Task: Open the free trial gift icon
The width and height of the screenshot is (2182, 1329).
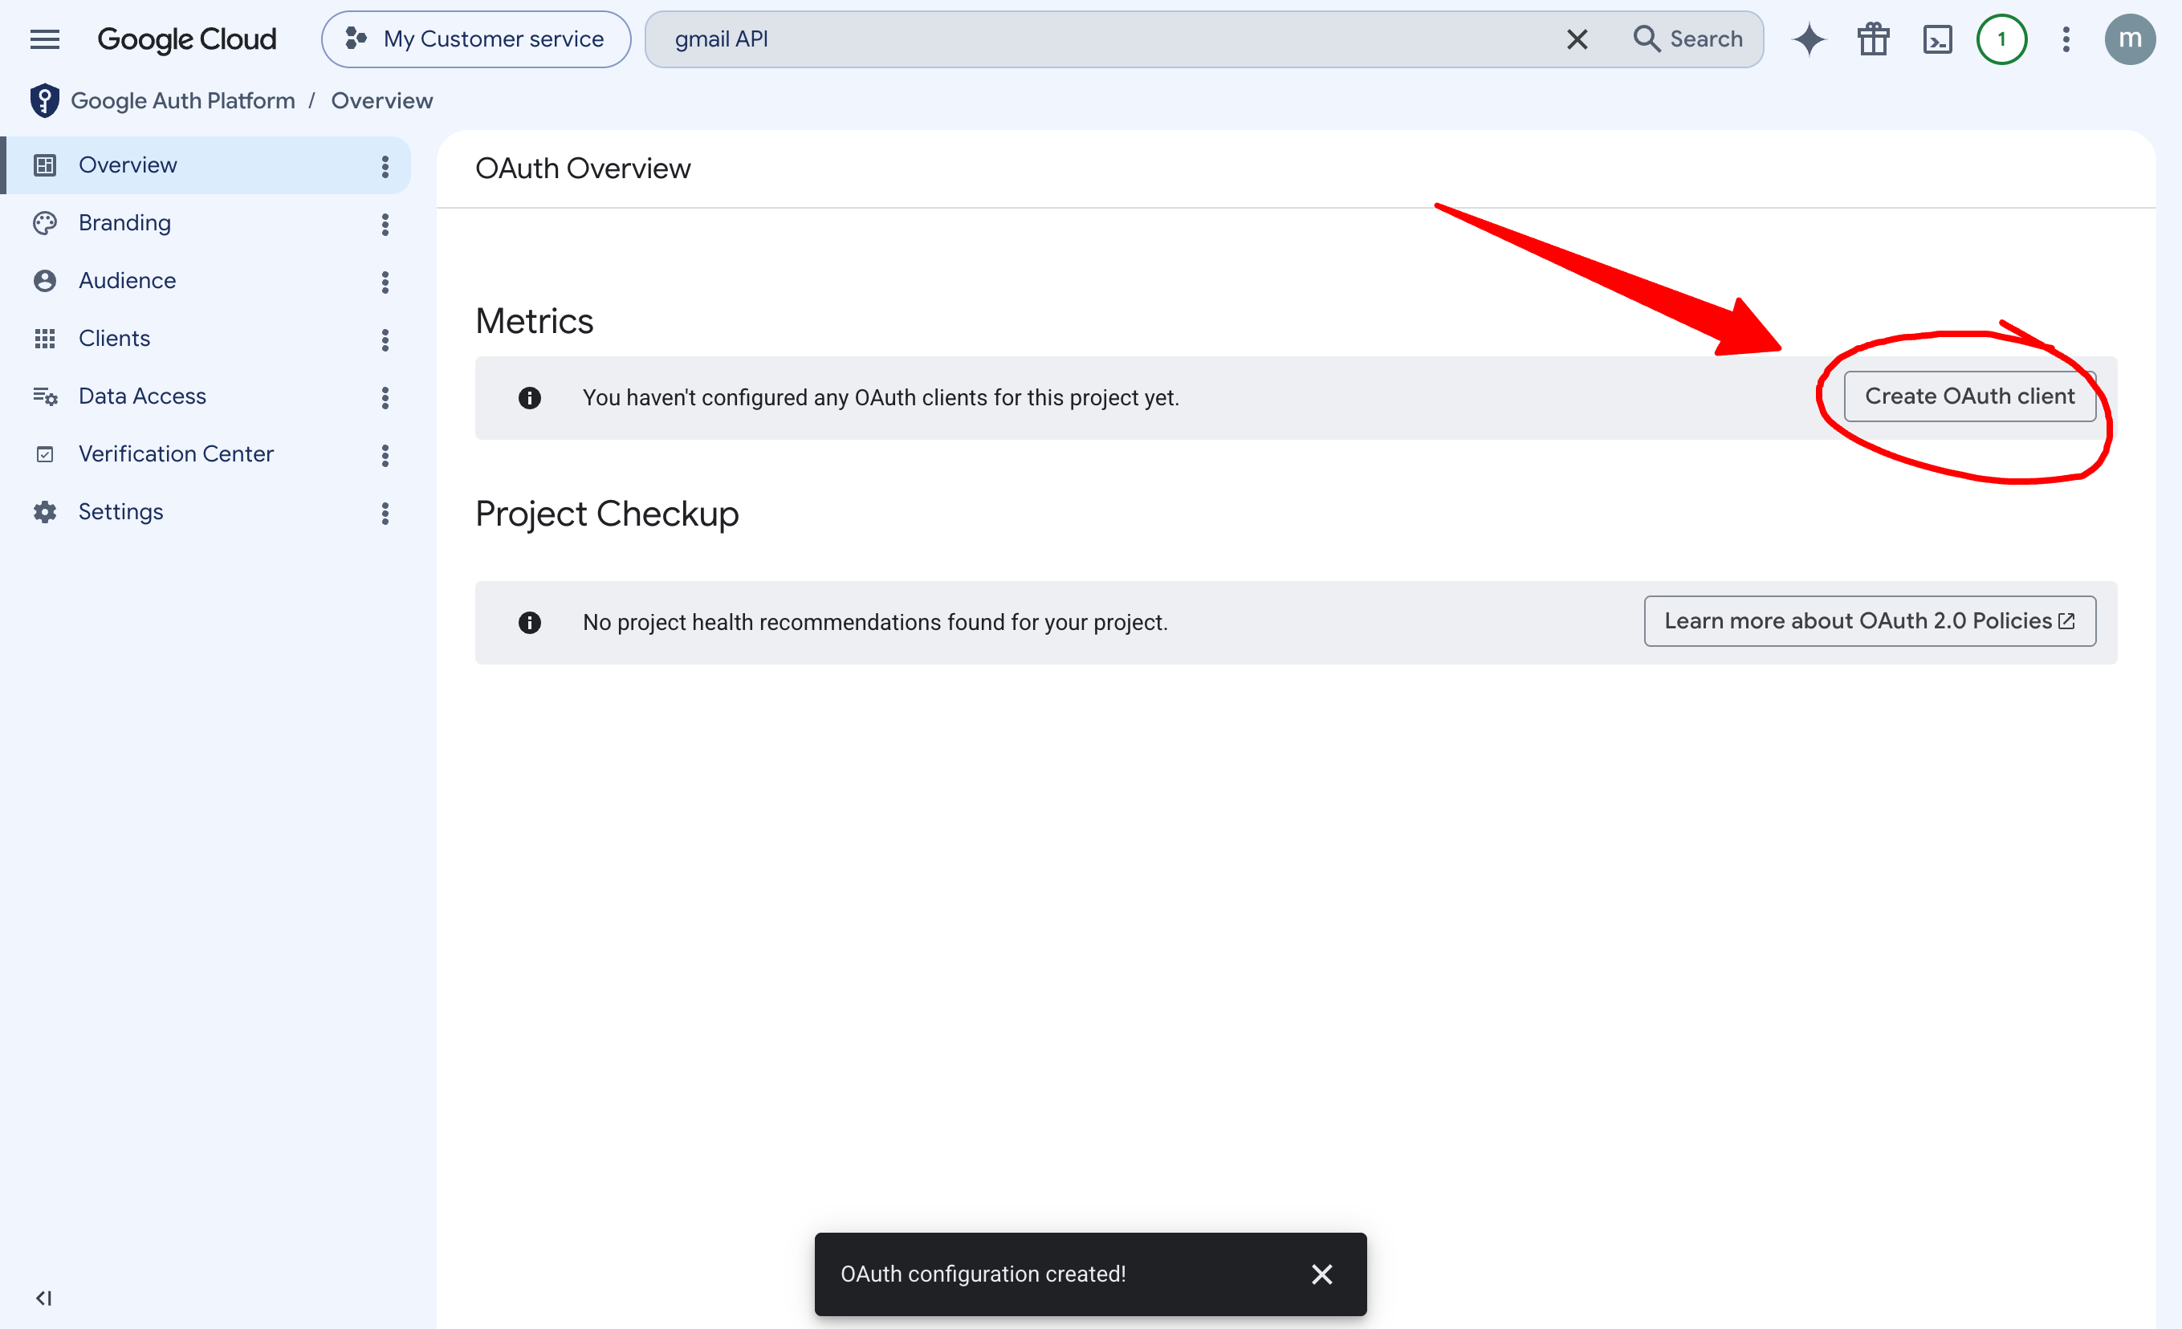Action: coord(1873,39)
